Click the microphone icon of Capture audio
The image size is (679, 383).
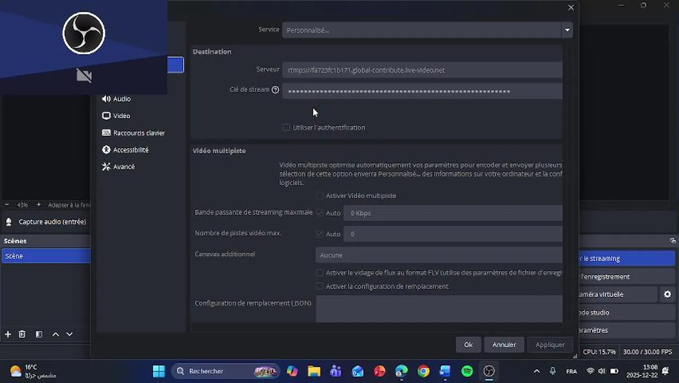(9, 222)
